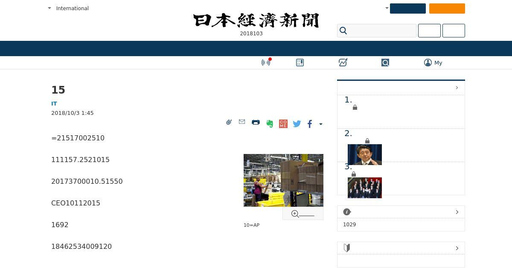
Task: Click the beginner shield icon in sidebar
Action: [347, 248]
